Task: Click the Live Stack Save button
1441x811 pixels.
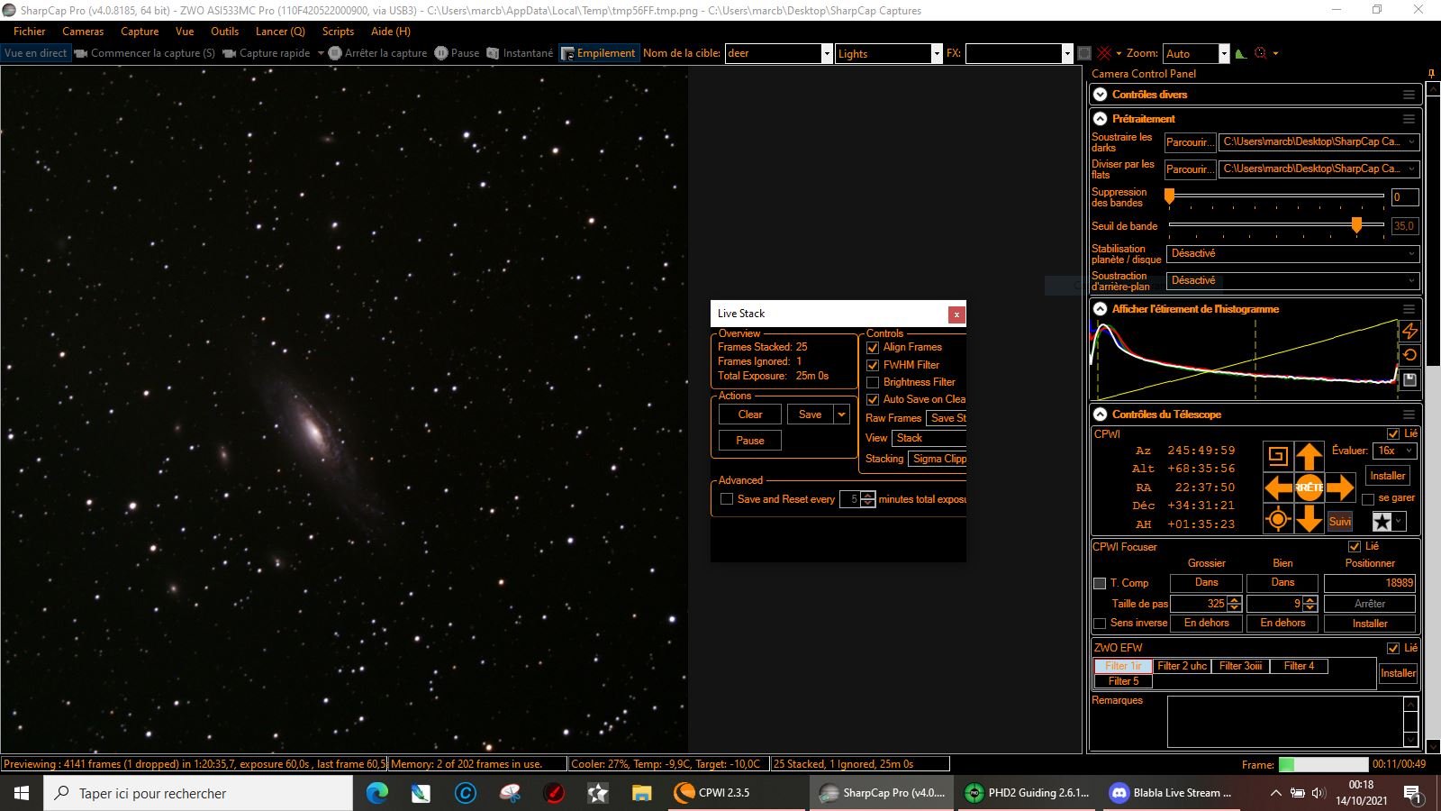Action: pyautogui.click(x=811, y=415)
